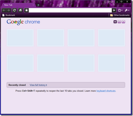Maximize the Chrome window
This screenshot has width=133, height=116.
pyautogui.click(x=121, y=2)
